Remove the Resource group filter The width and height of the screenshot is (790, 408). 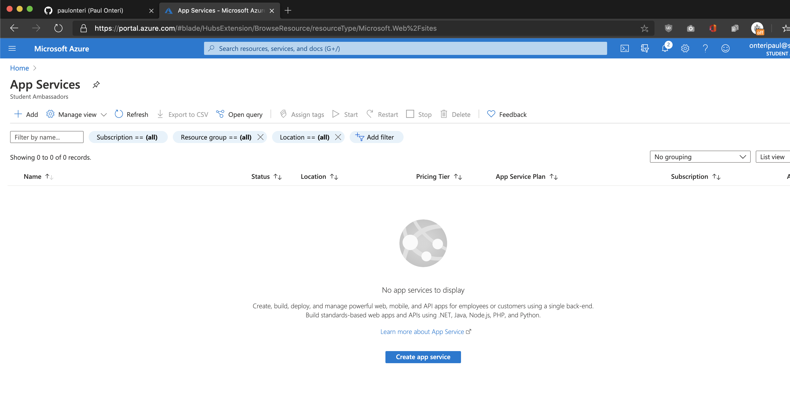(x=260, y=137)
